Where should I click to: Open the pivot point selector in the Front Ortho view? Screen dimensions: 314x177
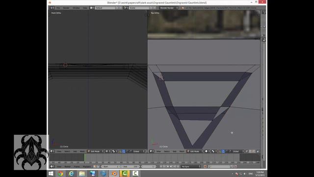(114, 151)
